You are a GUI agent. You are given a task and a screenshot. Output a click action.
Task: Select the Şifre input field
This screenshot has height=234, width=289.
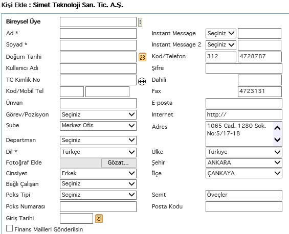244,68
